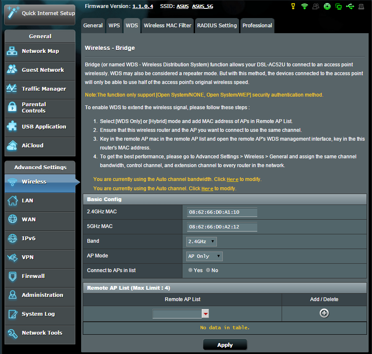372x354 pixels.
Task: Add remote AP with plus icon
Action: point(324,313)
